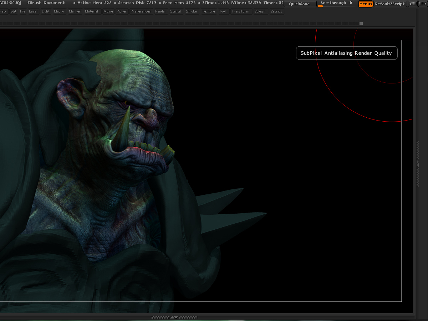Click the QuickSave button
This screenshot has height=321, width=428.
[x=300, y=4]
